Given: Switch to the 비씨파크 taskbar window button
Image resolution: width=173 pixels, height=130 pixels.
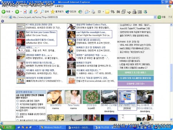Looking at the screenshot, I should (x=79, y=127).
